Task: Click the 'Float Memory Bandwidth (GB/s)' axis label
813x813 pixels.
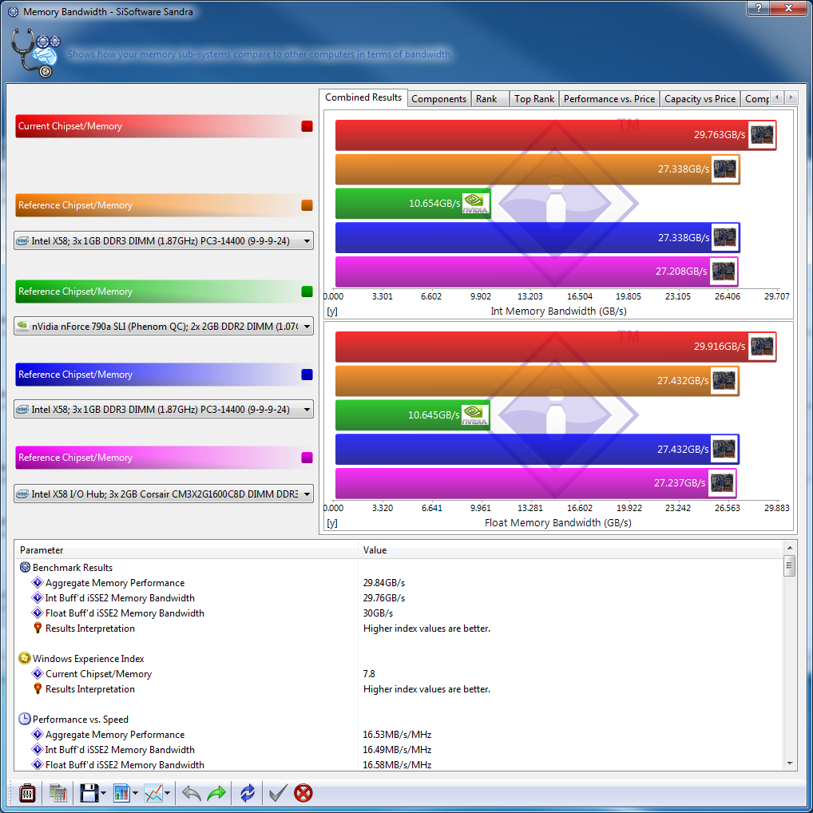Action: (558, 522)
